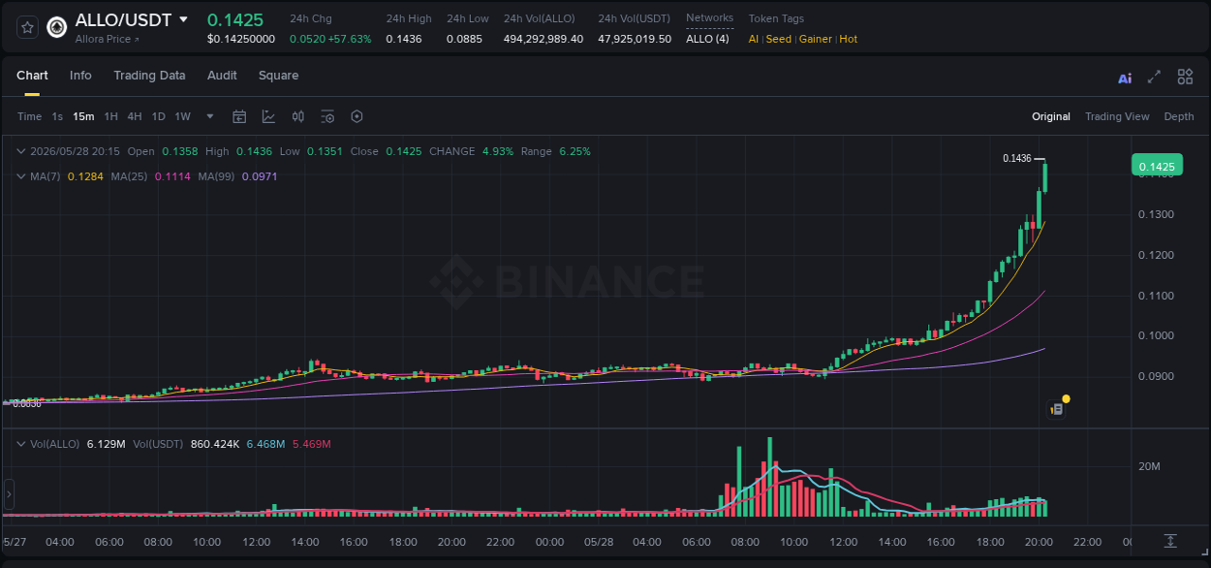This screenshot has height=568, width=1211.
Task: Open the candlestick chart style icon
Action: tap(298, 116)
